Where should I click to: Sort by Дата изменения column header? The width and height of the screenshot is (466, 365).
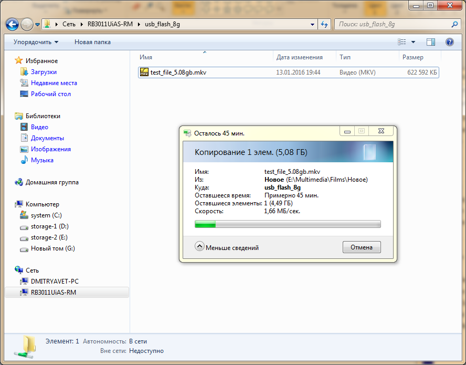point(300,57)
